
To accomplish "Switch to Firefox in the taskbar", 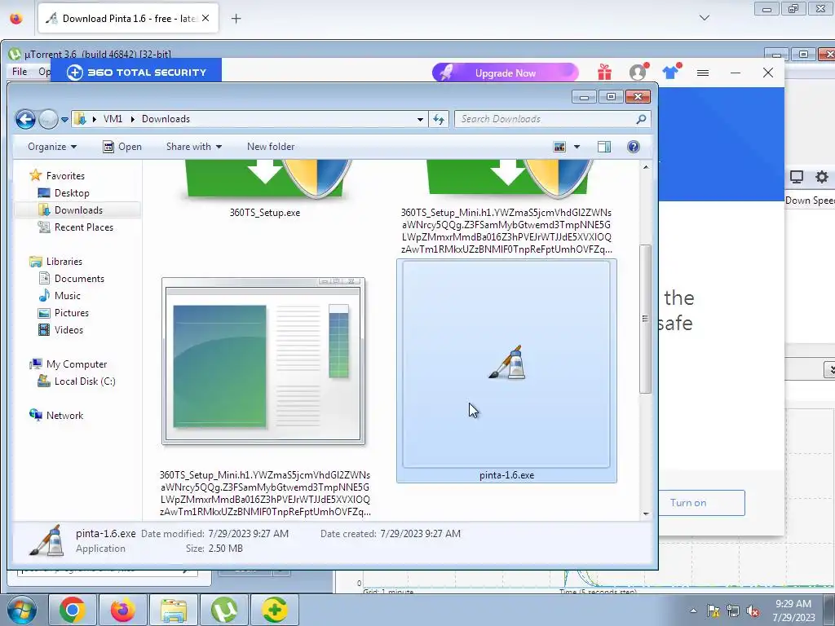I will pos(122,610).
